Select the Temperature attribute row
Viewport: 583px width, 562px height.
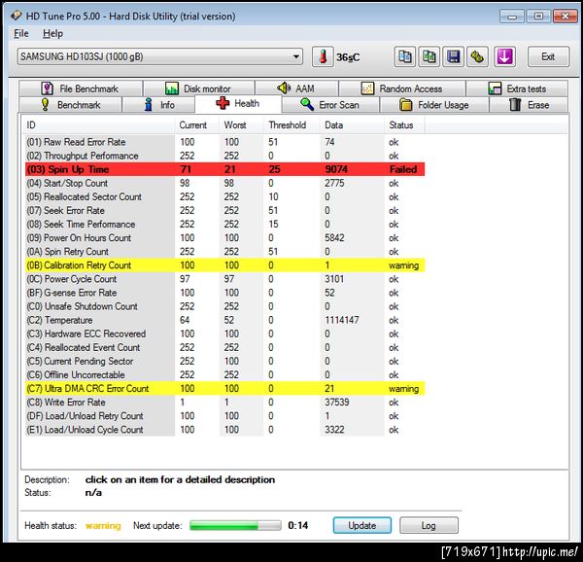point(225,320)
